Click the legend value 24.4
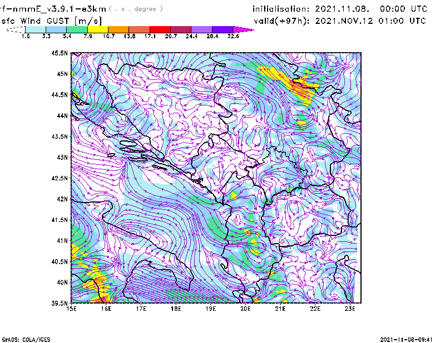 [191, 36]
